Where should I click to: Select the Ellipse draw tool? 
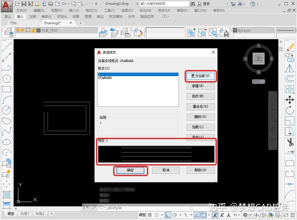[x=7, y=142]
